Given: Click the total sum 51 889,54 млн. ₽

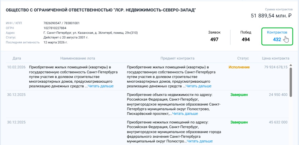Looking at the screenshot, I should (x=272, y=16).
